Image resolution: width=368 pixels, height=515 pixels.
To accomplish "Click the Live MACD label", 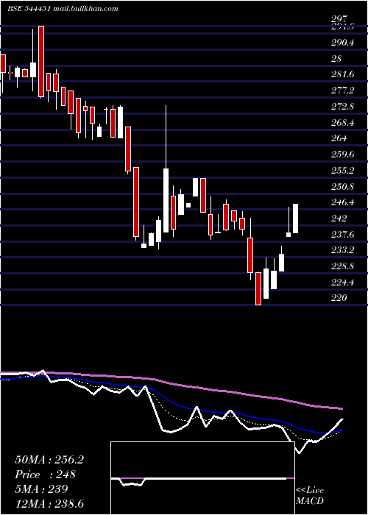I will [x=310, y=495].
